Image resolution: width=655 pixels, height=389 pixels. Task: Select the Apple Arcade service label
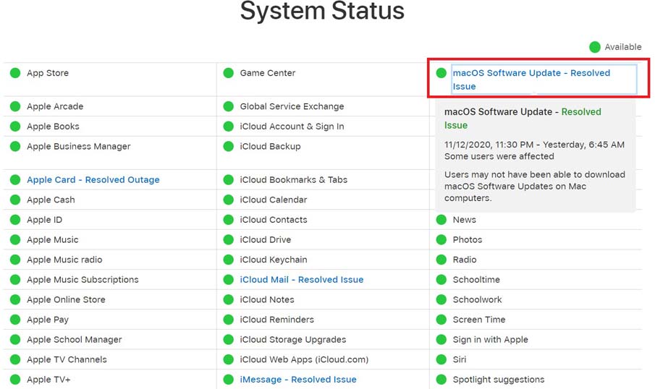coord(55,106)
